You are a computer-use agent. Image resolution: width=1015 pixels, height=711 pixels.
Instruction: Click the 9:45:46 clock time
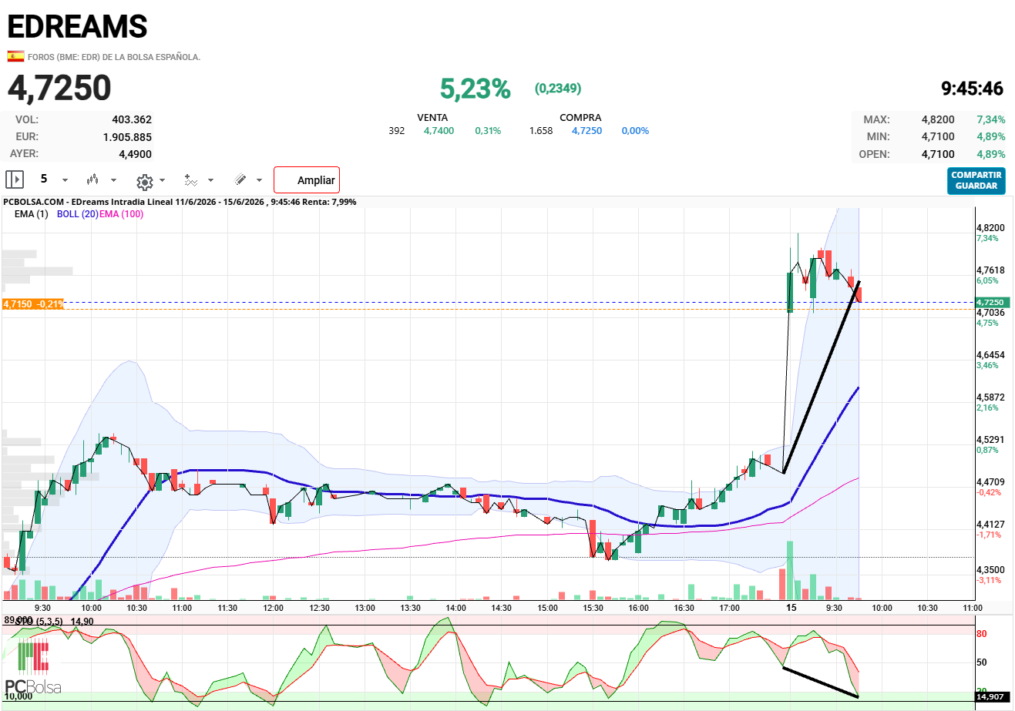pos(973,89)
